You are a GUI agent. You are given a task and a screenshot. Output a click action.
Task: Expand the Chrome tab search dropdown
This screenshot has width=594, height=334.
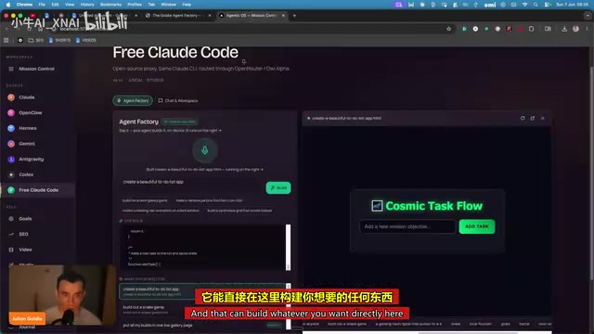(588, 16)
